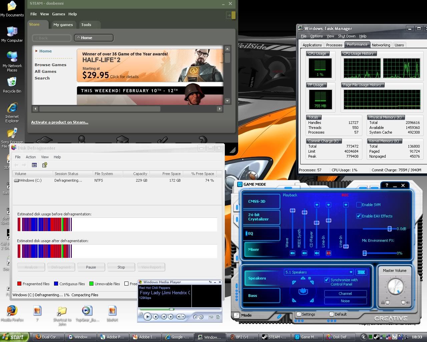The image size is (427, 342).
Task: Stop the disk defragmentation
Action: [121, 267]
